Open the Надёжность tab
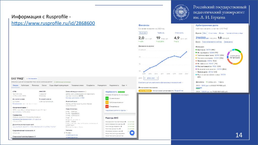This screenshot has height=145, width=258. tap(114, 85)
